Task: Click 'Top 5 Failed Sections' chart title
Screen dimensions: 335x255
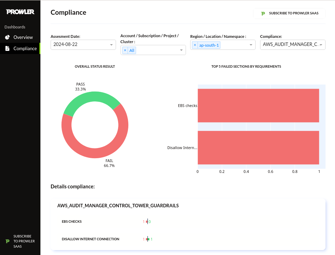Action: pos(246,67)
